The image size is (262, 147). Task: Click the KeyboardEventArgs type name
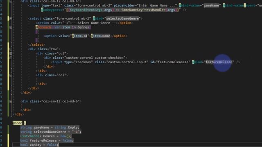86,10
